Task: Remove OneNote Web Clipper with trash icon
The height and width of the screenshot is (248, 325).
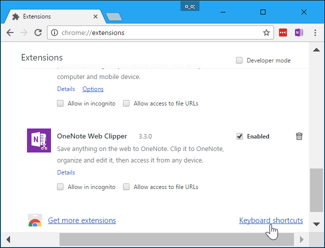Action: [x=299, y=136]
